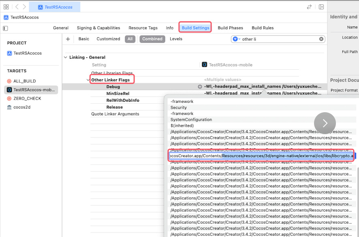Click the cocos2d library icon

coord(9,107)
